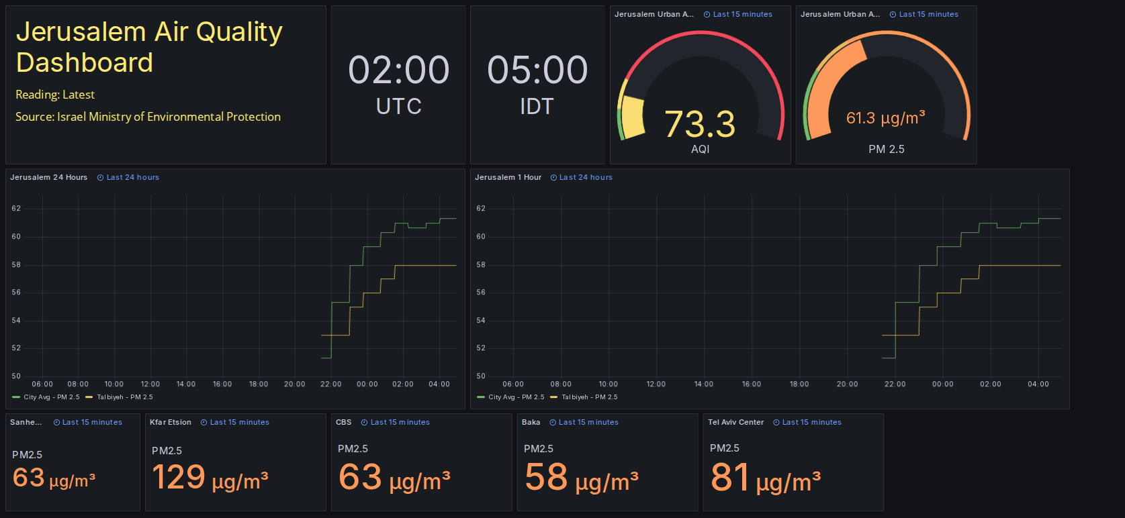Click clock icon on Tel Aviv Center panel
This screenshot has width=1125, height=518.
point(776,423)
